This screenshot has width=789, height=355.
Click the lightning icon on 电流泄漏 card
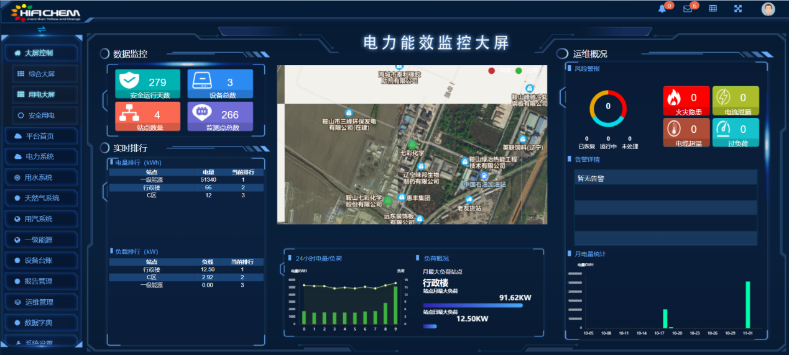point(723,97)
